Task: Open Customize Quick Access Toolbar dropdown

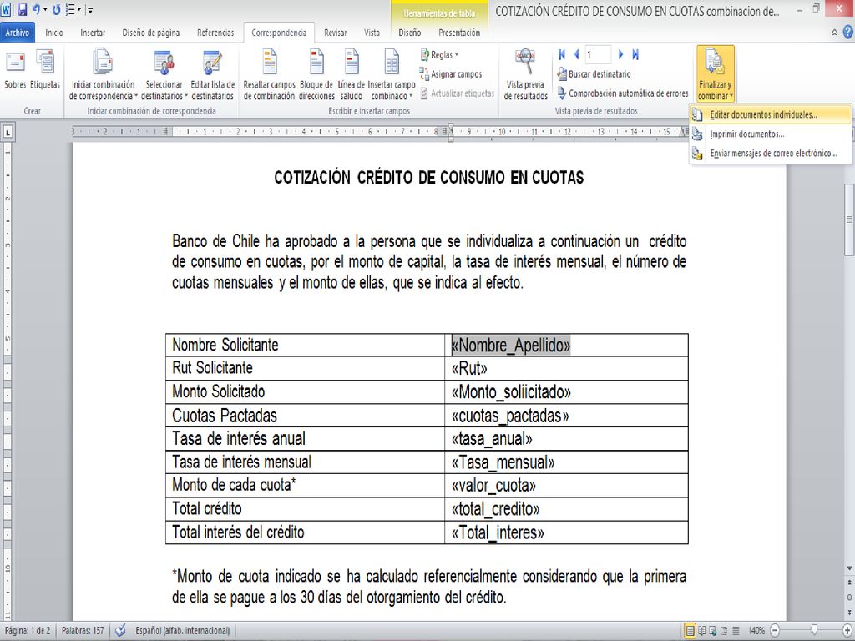Action: (x=90, y=10)
